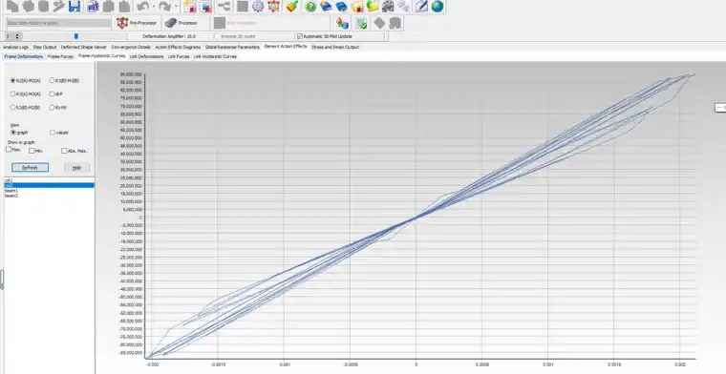The image size is (726, 374).
Task: Click the orange-and-blue book icon
Action: [327, 6]
